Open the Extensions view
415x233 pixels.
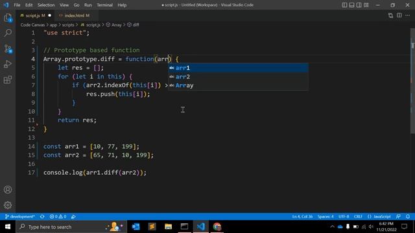click(x=8, y=80)
